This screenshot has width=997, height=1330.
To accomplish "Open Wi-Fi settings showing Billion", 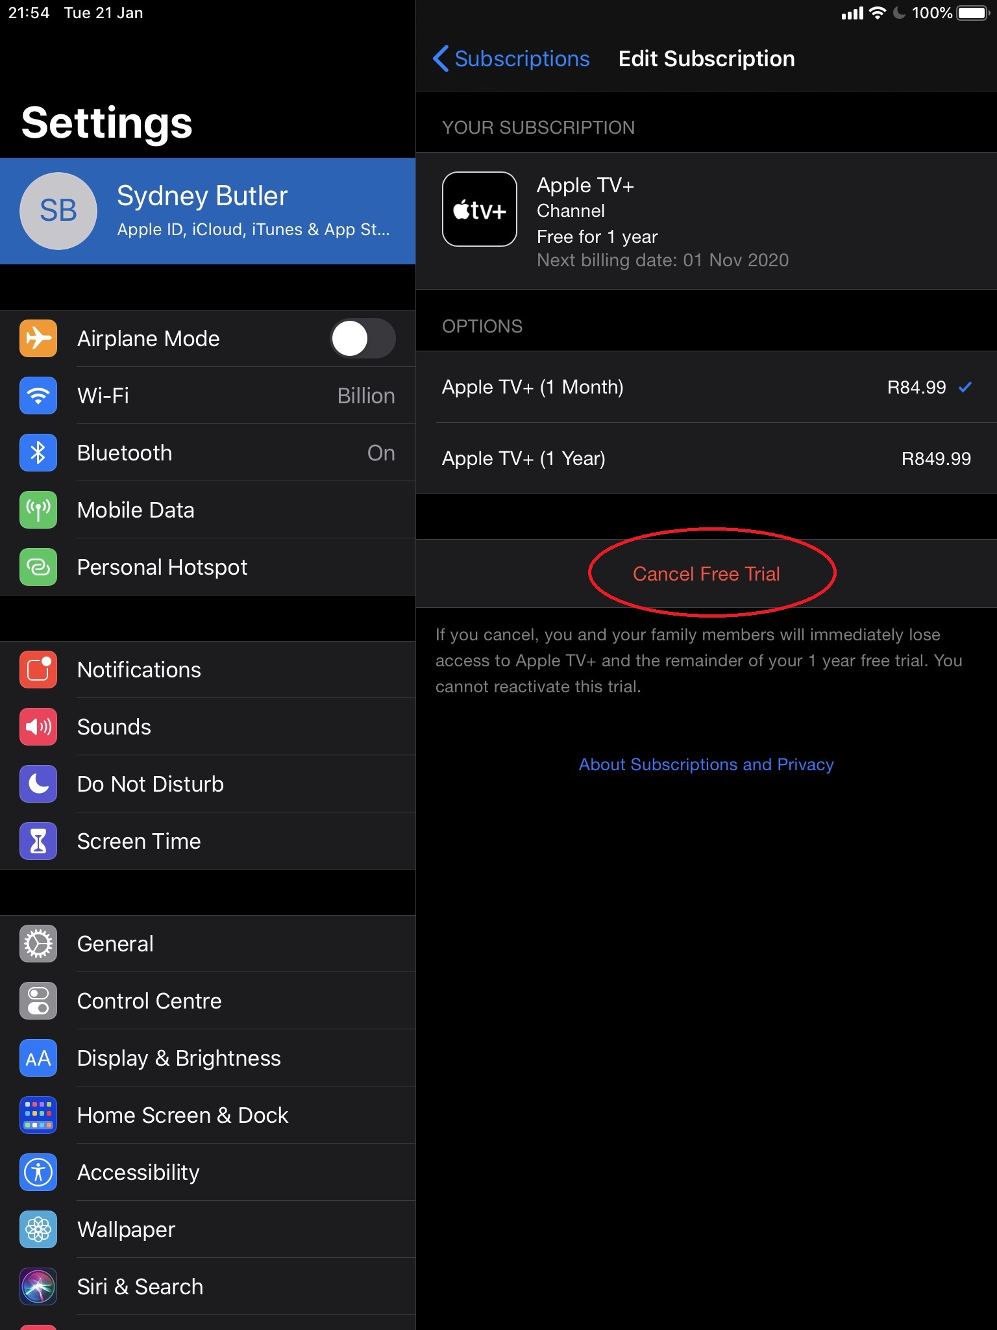I will pyautogui.click(x=208, y=395).
